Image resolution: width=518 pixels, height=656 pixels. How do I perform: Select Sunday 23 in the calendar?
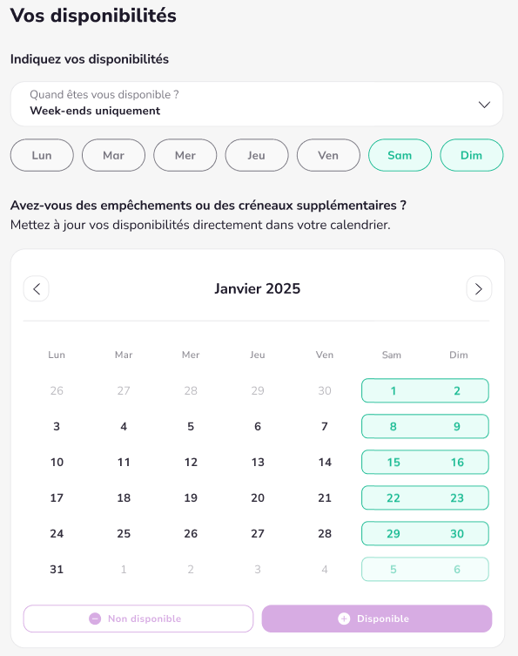click(457, 497)
